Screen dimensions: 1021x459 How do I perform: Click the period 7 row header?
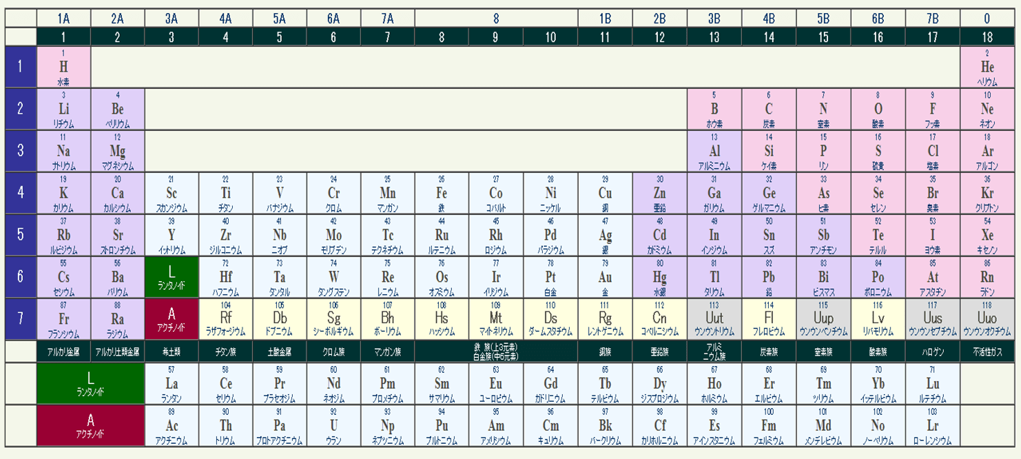20,319
